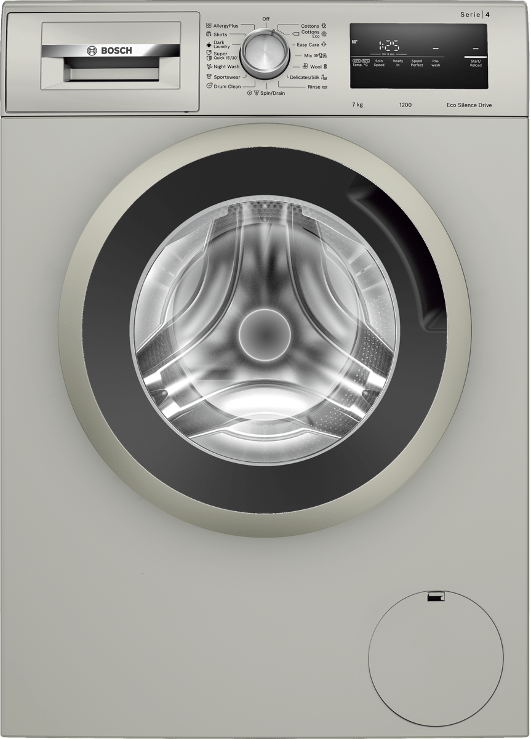
Task: Choose the Night Wash program icon
Action: pos(209,67)
